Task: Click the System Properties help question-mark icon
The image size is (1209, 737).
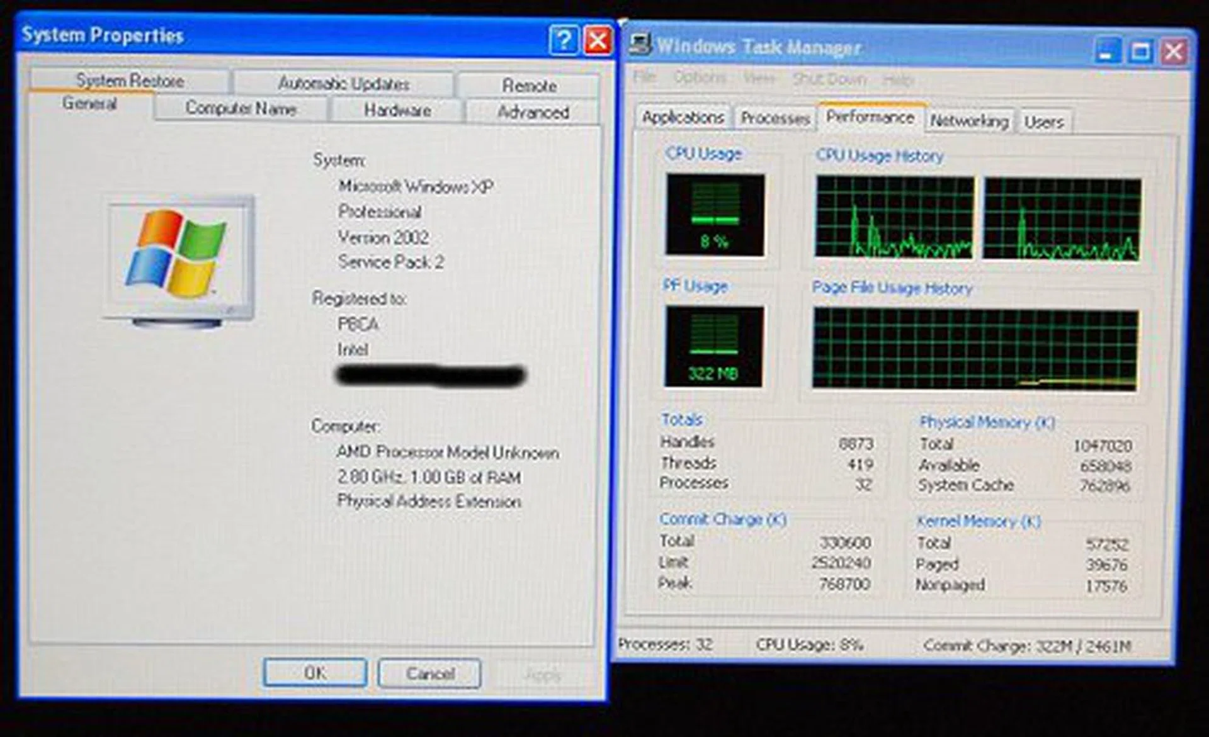Action: pyautogui.click(x=564, y=40)
